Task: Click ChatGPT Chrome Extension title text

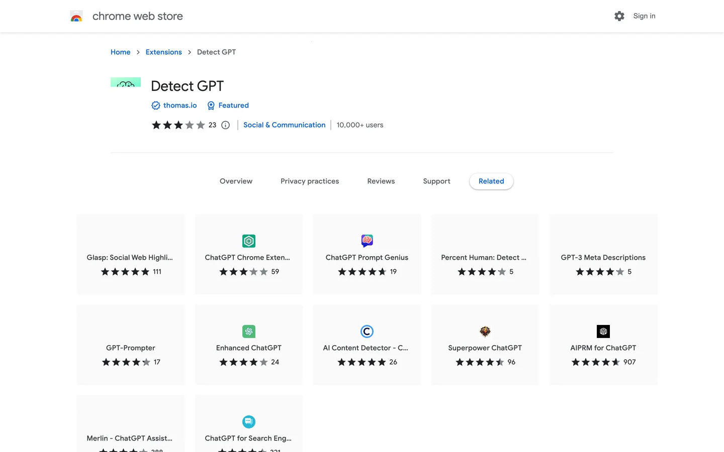Action: (x=247, y=258)
